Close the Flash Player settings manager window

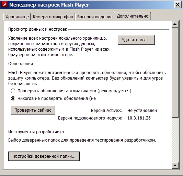(178, 5)
